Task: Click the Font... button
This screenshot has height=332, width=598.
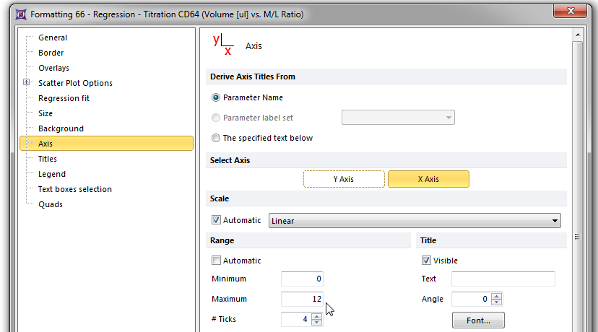Action: coord(477,320)
